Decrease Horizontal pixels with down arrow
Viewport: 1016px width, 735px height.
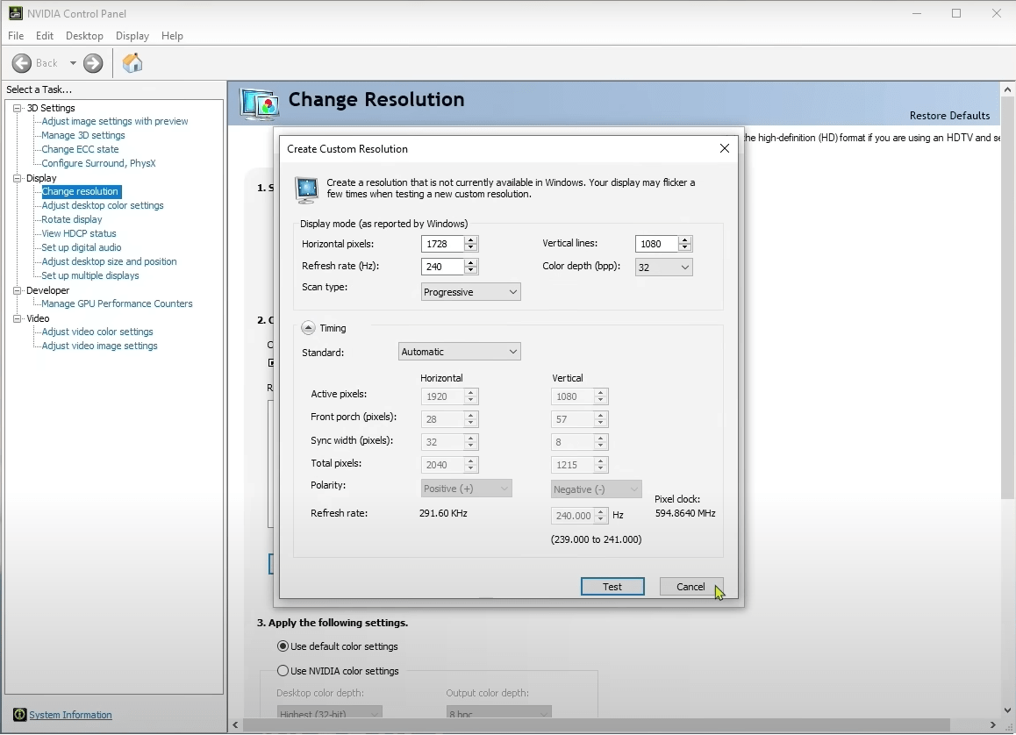click(x=471, y=248)
